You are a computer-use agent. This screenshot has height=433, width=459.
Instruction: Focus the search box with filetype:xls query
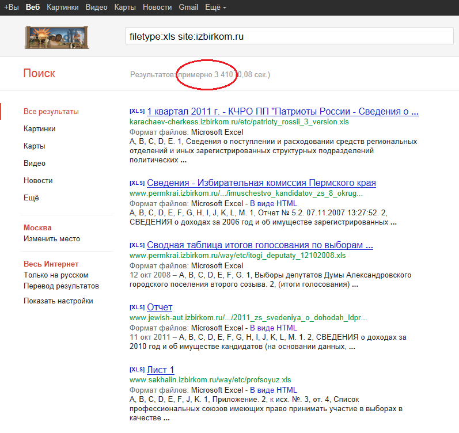tap(289, 36)
